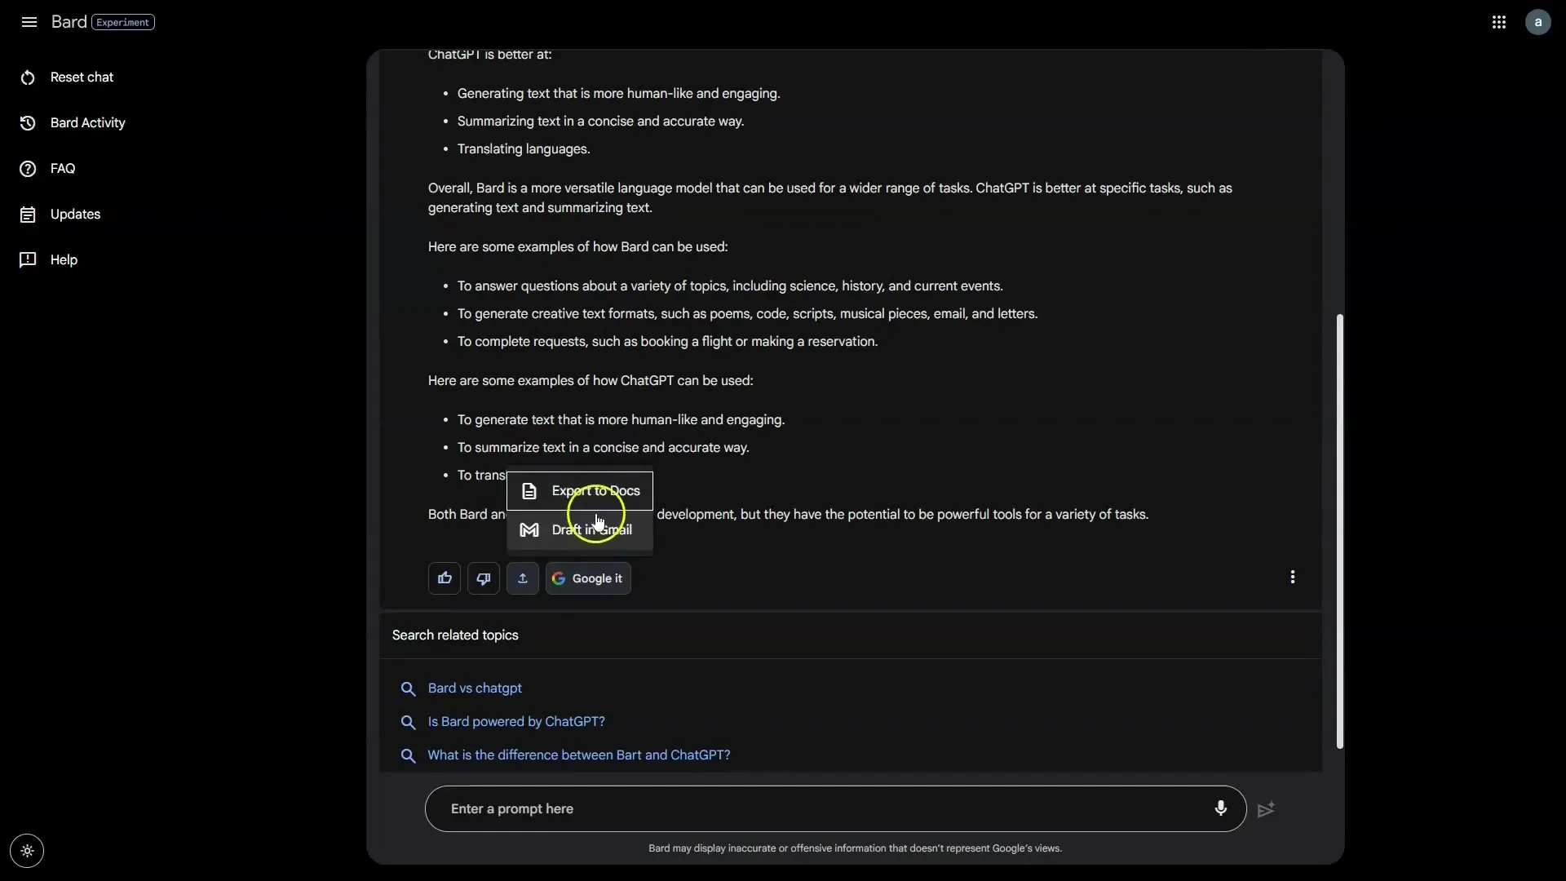Expand the Google apps grid icon
This screenshot has height=881, width=1566.
1498,21
